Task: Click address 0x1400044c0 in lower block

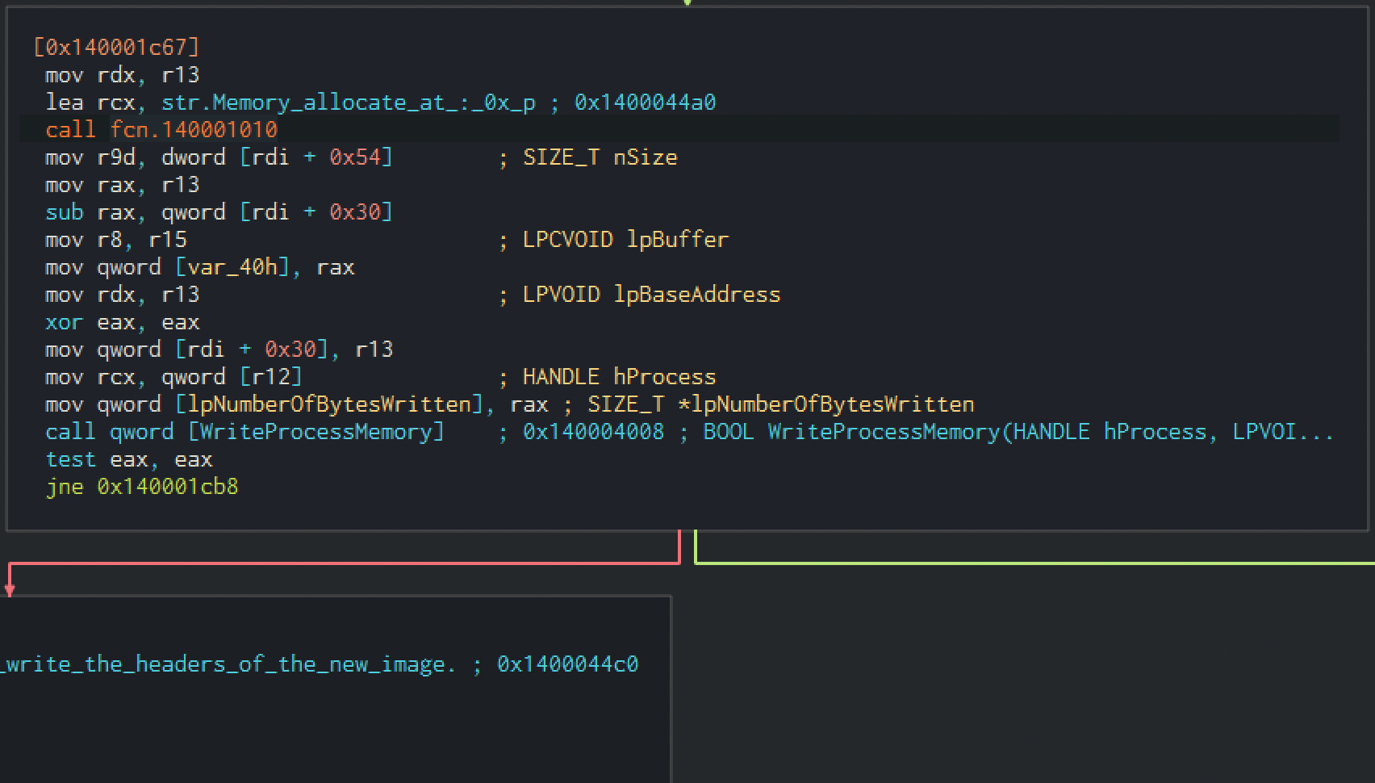Action: 567,664
